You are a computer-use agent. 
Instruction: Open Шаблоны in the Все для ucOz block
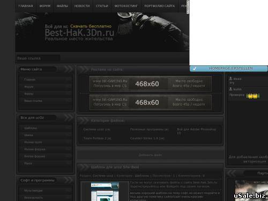click(31, 128)
